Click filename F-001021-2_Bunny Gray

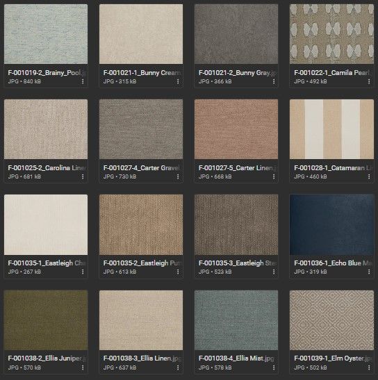point(238,73)
